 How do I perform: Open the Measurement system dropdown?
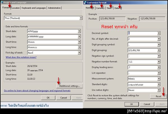tap(159, 79)
